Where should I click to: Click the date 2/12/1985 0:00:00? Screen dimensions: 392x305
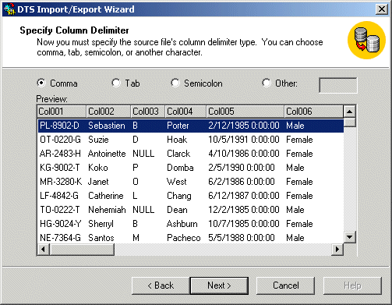pos(244,126)
